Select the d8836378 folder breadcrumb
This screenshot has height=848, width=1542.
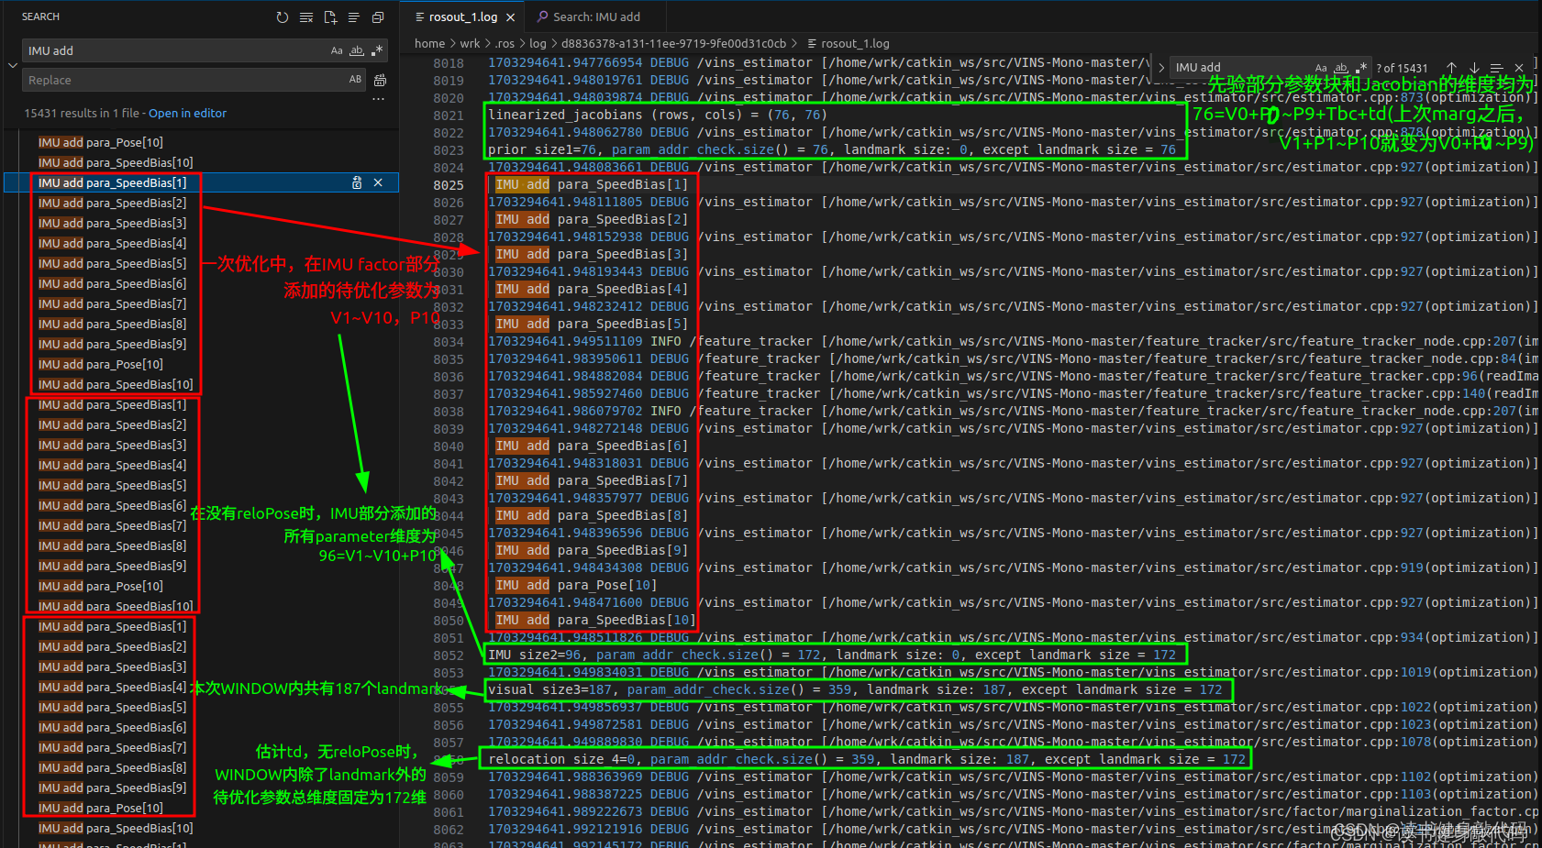click(673, 44)
